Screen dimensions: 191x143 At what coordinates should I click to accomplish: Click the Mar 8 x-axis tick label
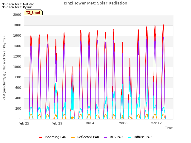coord(123,123)
